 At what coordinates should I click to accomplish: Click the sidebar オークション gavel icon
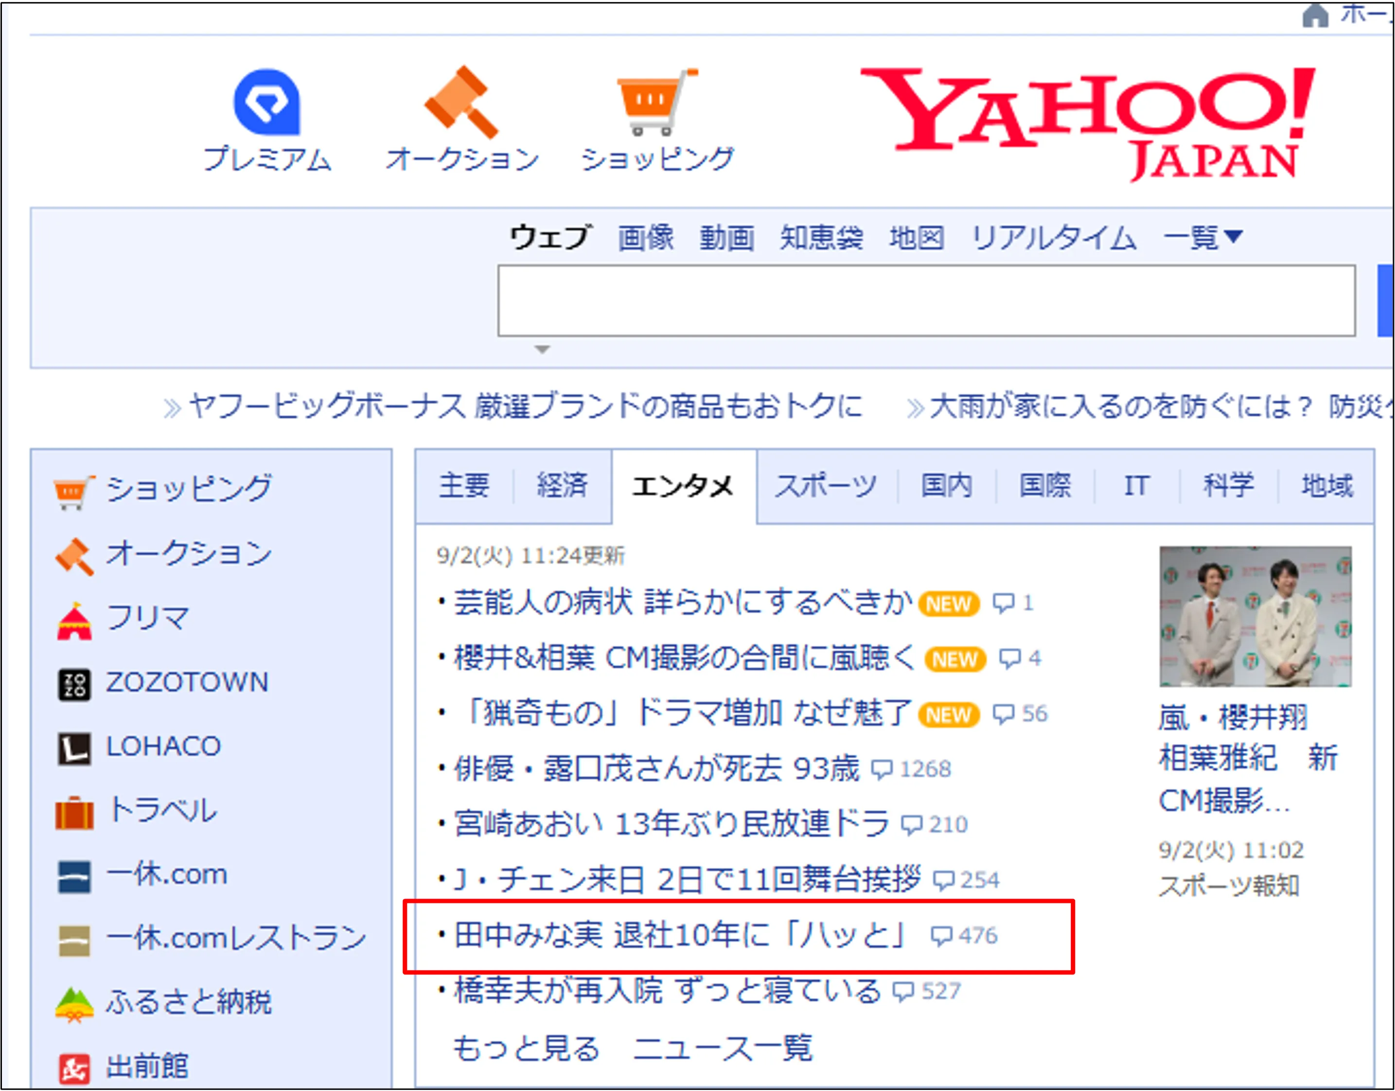click(x=74, y=556)
